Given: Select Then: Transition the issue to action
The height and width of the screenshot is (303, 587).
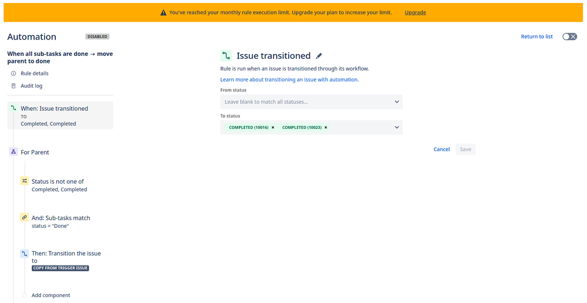Looking at the screenshot, I should point(66,257).
